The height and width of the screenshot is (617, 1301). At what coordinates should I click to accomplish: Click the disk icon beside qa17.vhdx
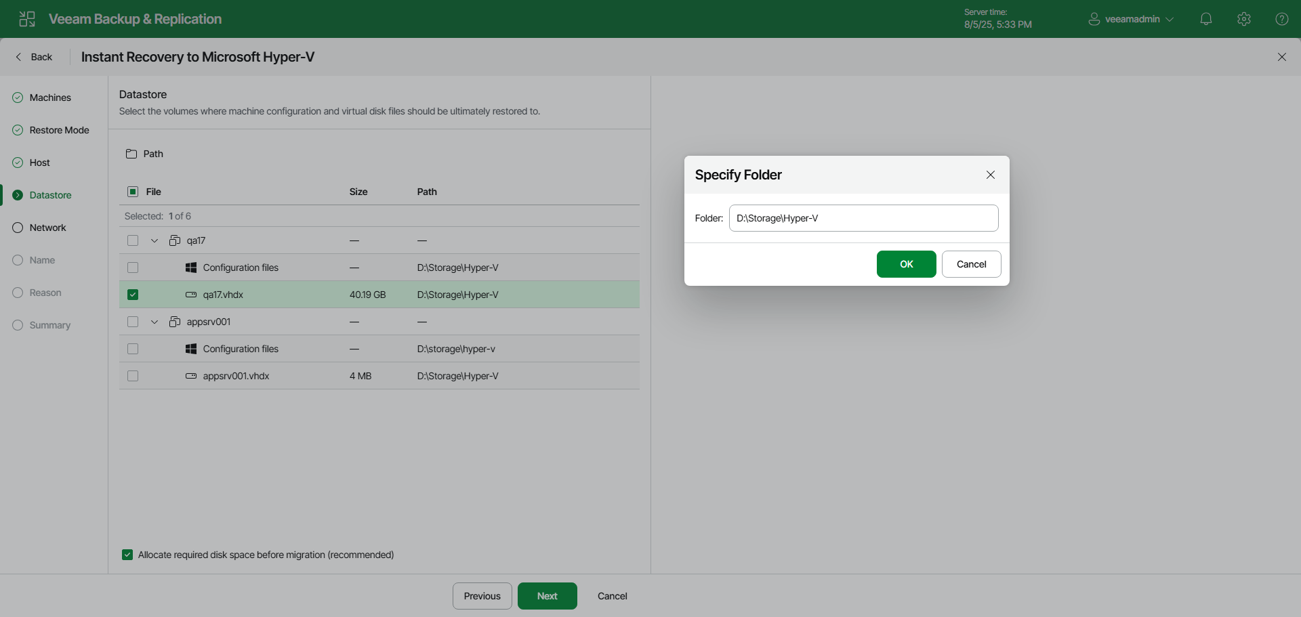pos(190,295)
